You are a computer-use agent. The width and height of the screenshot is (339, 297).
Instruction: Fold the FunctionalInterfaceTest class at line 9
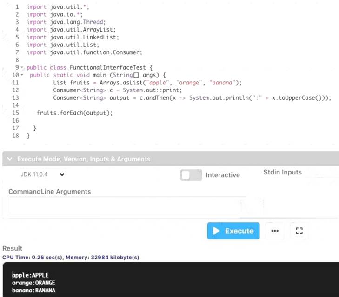tap(22, 68)
